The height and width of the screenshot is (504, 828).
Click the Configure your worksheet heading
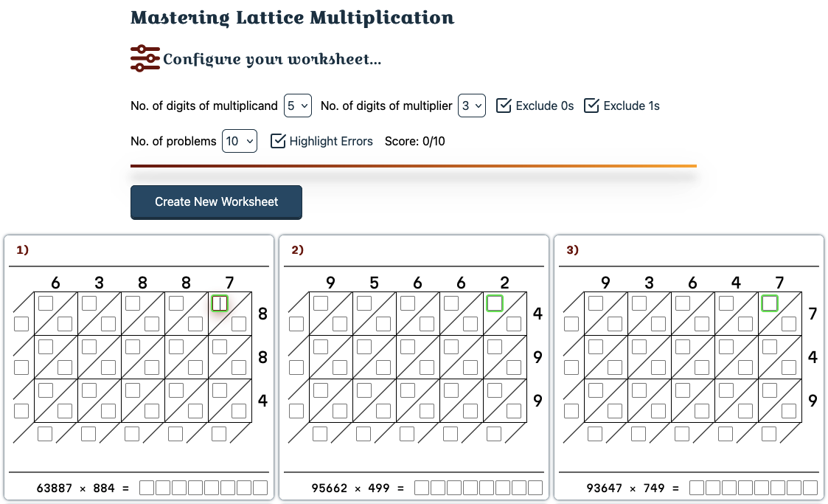tap(272, 59)
